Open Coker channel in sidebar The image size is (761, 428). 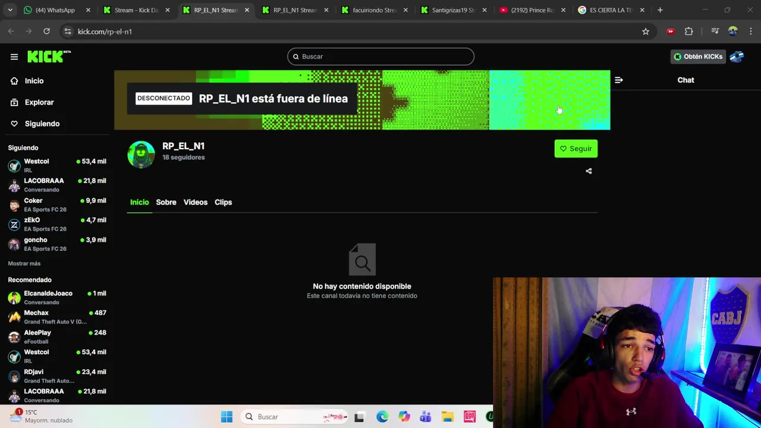coord(57,204)
